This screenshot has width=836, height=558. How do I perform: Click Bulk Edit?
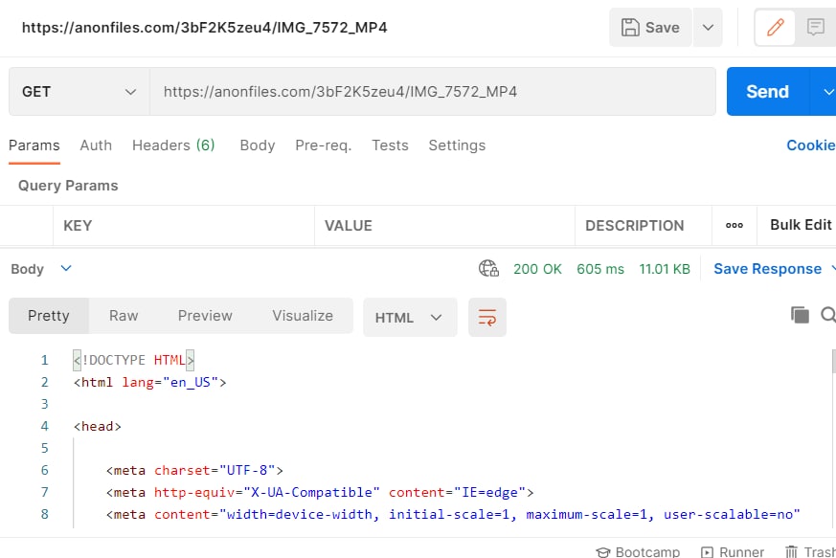coord(801,225)
